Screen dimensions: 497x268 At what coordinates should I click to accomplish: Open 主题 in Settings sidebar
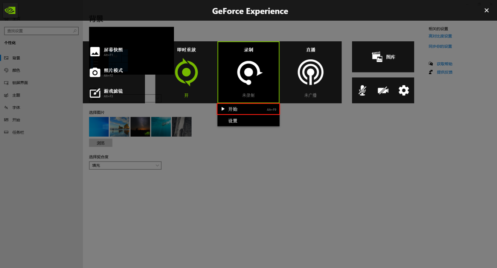pyautogui.click(x=41, y=95)
